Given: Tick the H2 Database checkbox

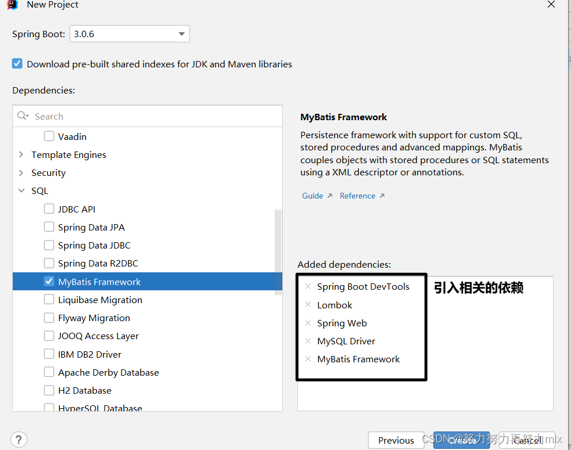Looking at the screenshot, I should (x=49, y=390).
